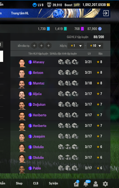The height and width of the screenshot is (188, 119).
Task: Open the user profile silhouette icon
Action: [x=96, y=184]
